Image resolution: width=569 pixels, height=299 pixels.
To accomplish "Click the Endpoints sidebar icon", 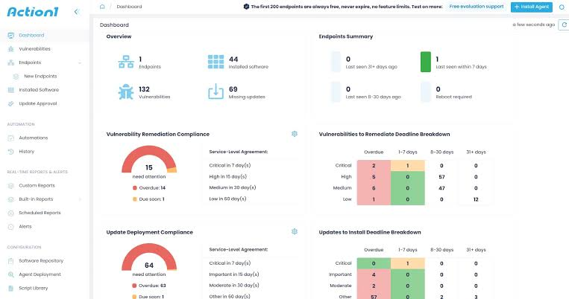I will (x=11, y=62).
